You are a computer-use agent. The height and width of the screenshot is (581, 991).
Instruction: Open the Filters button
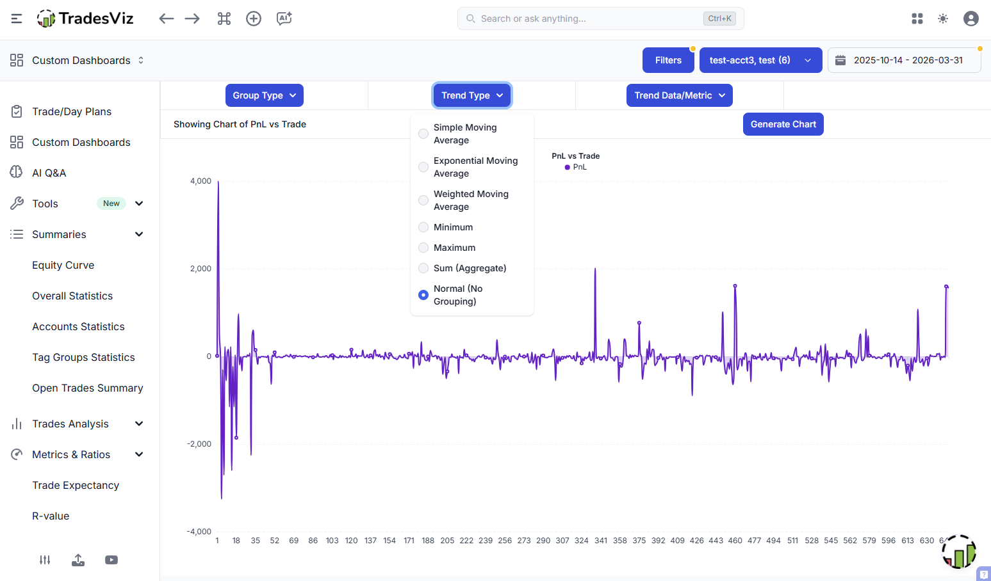tap(668, 60)
